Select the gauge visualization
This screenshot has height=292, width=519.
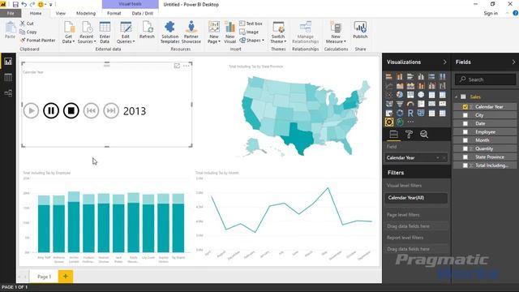click(410, 104)
